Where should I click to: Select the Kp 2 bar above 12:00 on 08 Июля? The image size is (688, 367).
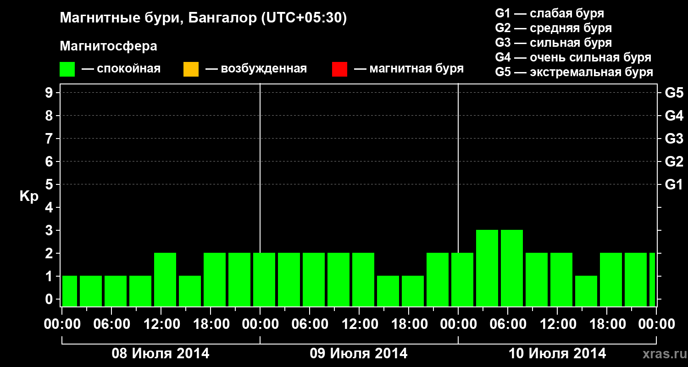(165, 279)
